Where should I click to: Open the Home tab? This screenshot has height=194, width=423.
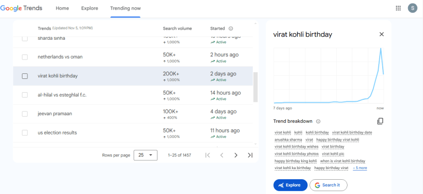(x=62, y=8)
